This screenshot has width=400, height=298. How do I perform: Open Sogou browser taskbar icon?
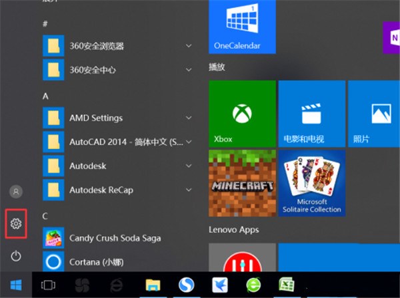(x=186, y=285)
